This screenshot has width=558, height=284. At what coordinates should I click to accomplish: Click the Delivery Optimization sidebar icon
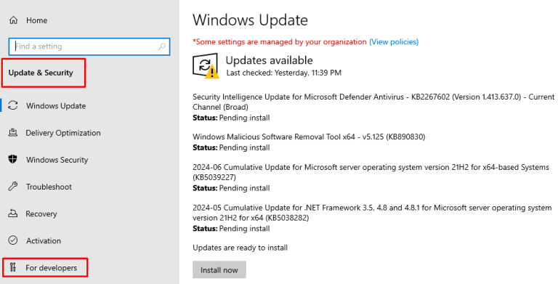pos(13,132)
